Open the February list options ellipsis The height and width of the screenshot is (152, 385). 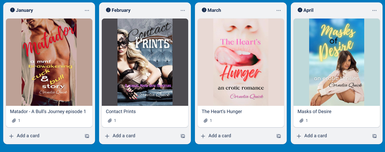point(183,10)
